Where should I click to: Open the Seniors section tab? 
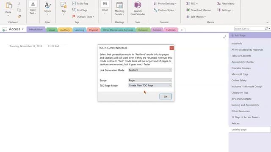point(157,30)
